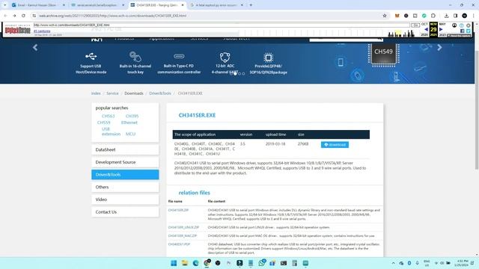Viewport: 479px width, 269px height.
Task: Go to Index in the breadcrumb
Action: (96, 93)
